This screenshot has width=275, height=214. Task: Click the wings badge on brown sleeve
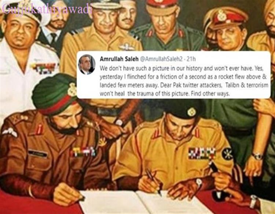tap(10, 132)
